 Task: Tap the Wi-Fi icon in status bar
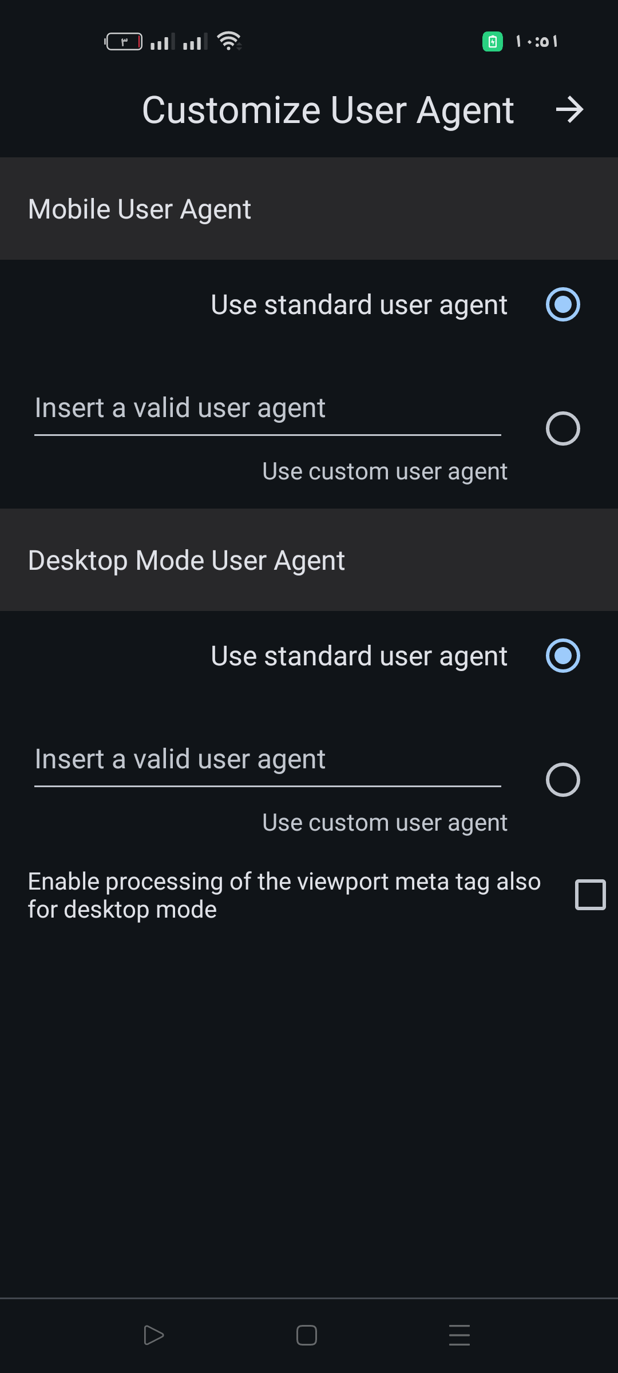coord(229,41)
